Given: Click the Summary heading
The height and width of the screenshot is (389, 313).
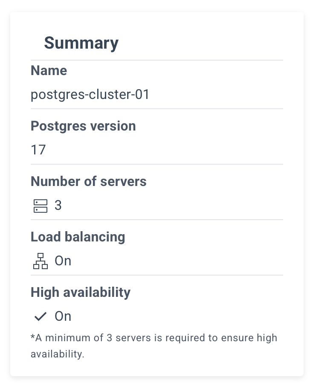Looking at the screenshot, I should (x=81, y=43).
